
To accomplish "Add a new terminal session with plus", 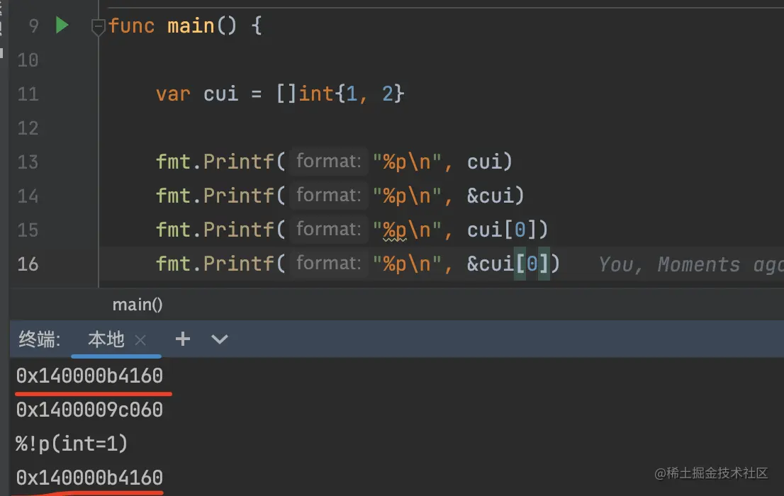I will click(183, 339).
